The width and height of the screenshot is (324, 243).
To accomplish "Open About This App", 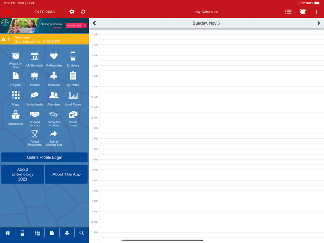I will (66, 174).
